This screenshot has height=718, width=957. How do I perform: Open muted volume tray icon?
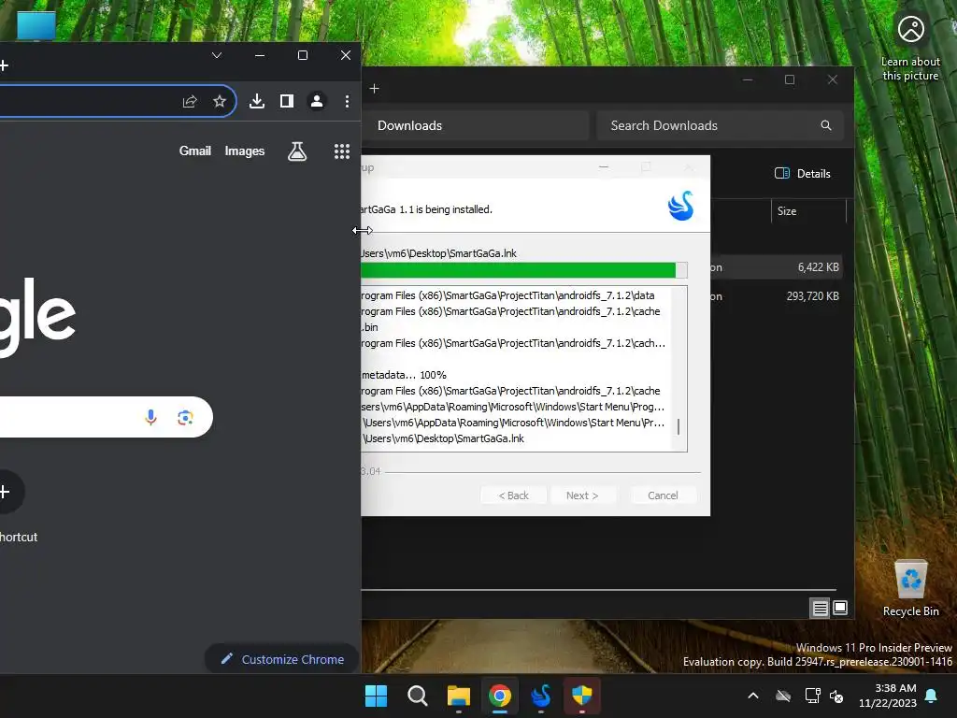836,696
